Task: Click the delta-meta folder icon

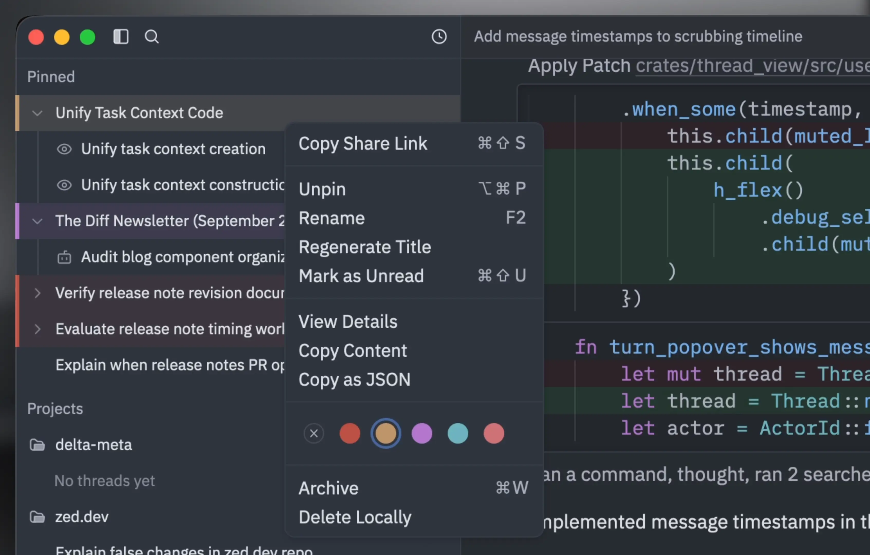Action: [x=37, y=445]
